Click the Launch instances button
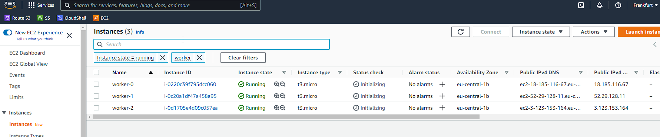 (639, 32)
